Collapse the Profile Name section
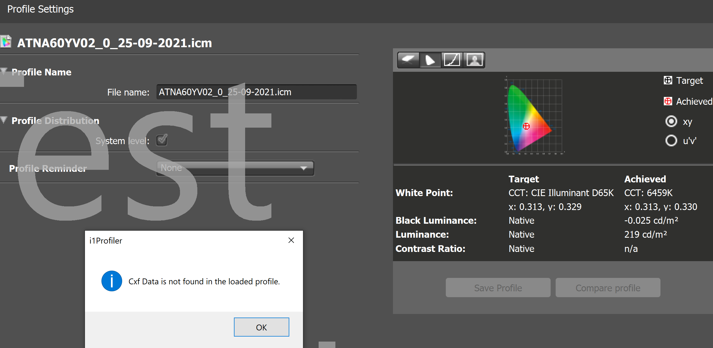Screen dimensions: 713x348 tap(4, 71)
